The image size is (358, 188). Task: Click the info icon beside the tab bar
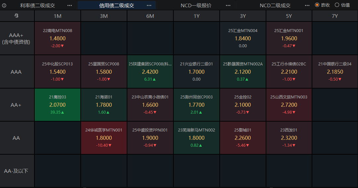4,6
